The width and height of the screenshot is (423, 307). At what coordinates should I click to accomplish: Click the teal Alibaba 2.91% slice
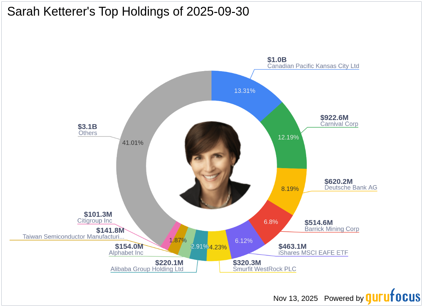(198, 246)
